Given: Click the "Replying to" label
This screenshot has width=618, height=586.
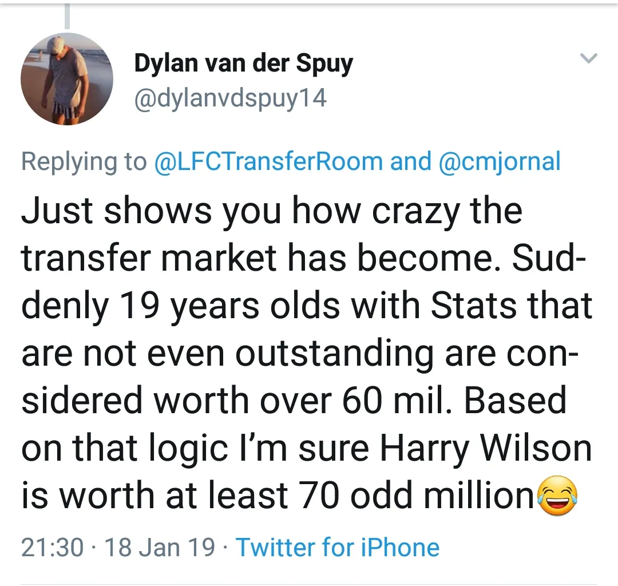Looking at the screenshot, I should click(84, 161).
